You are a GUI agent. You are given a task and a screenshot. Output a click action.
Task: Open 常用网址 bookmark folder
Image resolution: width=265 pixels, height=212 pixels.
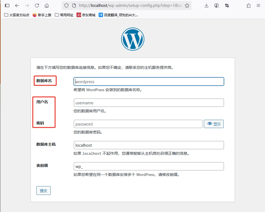point(64,15)
